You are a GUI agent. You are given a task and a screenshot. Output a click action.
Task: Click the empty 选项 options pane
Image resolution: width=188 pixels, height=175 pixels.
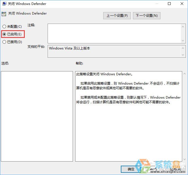(x=37, y=116)
